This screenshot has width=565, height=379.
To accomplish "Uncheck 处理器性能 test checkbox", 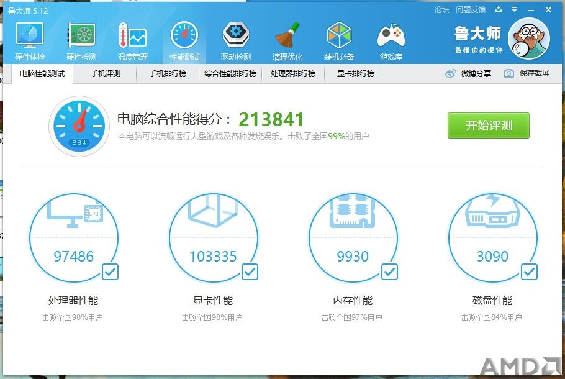I will tap(110, 272).
